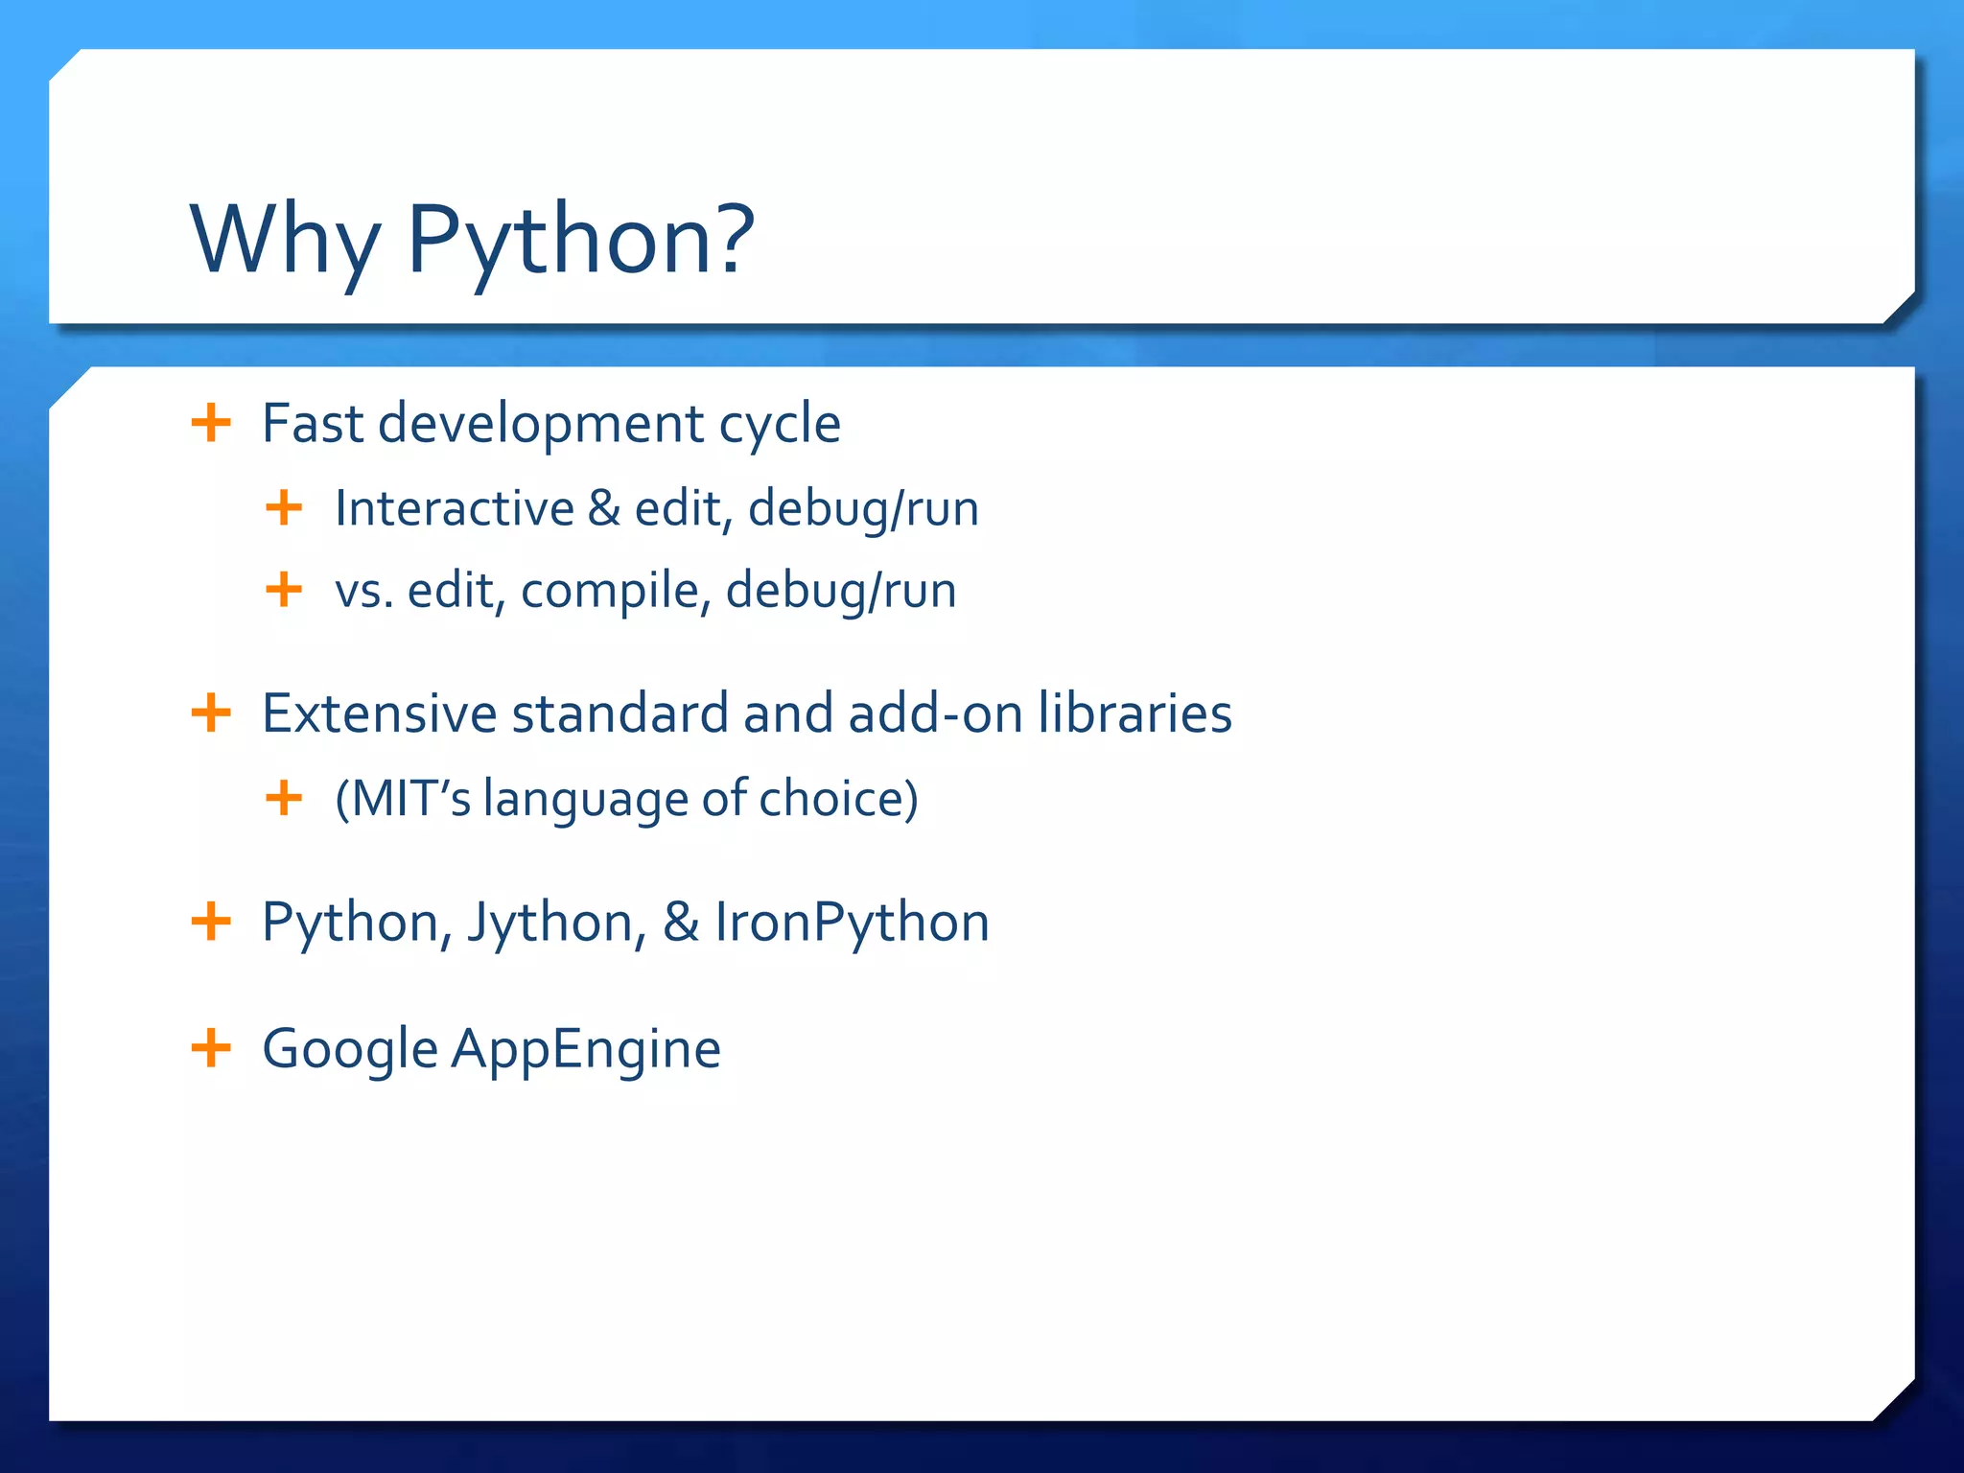
Task: Click the Why Python? slide title
Action: pyautogui.click(x=472, y=240)
